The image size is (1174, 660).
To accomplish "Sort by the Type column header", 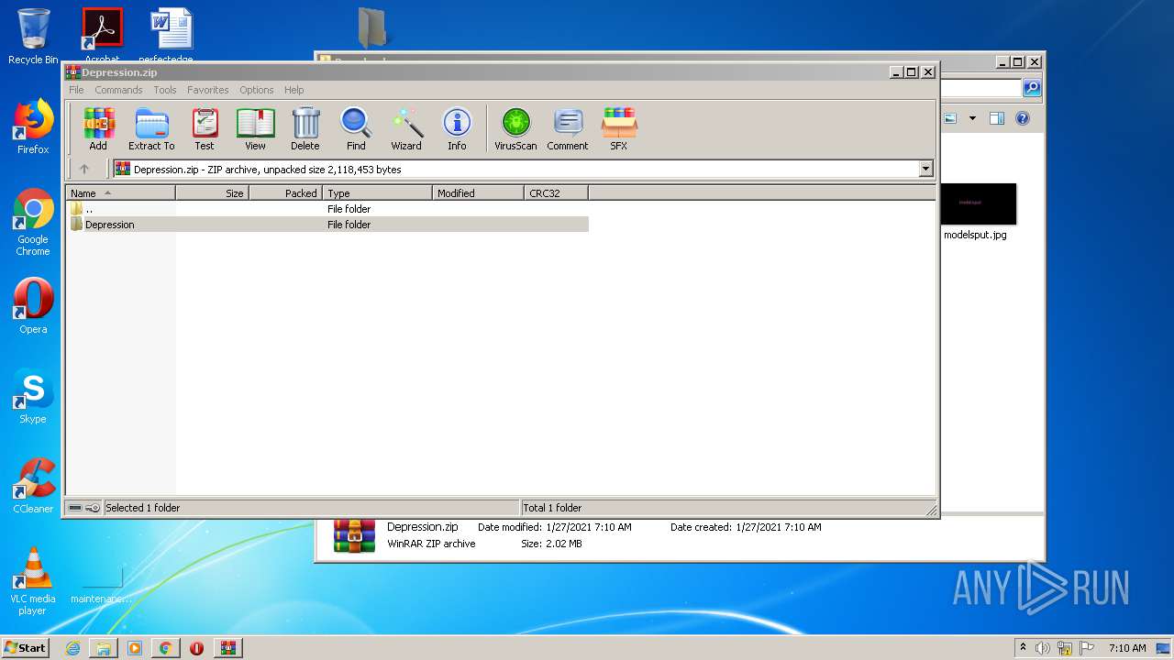I will [x=377, y=193].
